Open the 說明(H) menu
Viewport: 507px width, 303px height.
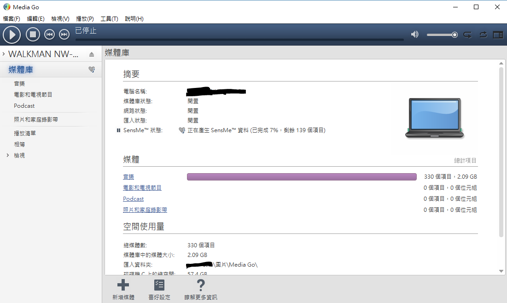point(134,19)
